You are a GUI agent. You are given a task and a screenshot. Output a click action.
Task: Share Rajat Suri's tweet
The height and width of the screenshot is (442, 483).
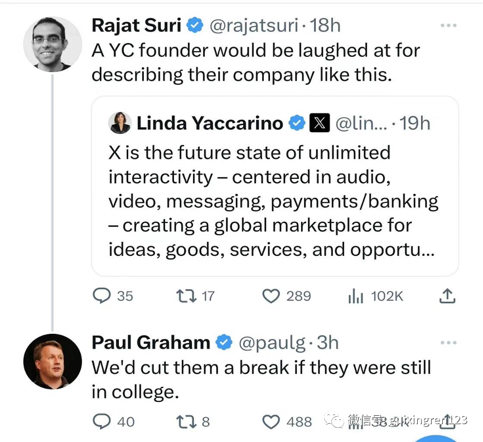pos(447,296)
